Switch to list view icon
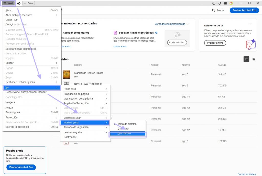This screenshot has width=262, height=176. coord(246,59)
